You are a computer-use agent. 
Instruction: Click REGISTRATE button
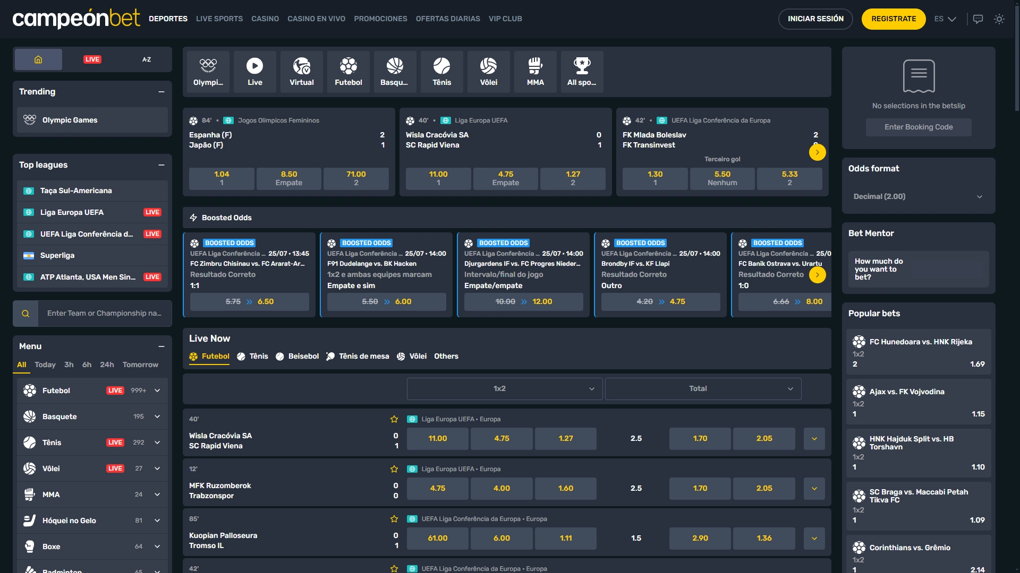coord(894,19)
